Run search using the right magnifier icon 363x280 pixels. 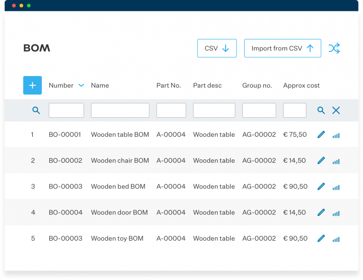[321, 111]
